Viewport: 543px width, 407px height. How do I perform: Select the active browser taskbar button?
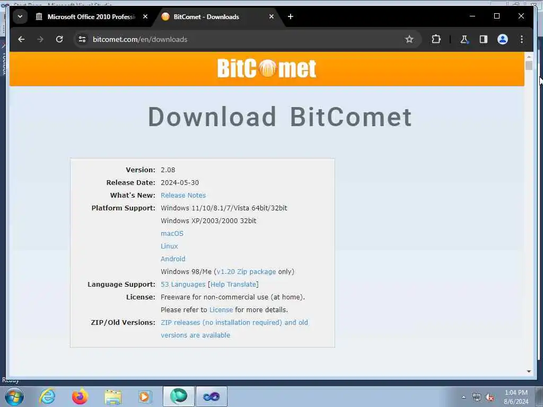[x=178, y=396]
